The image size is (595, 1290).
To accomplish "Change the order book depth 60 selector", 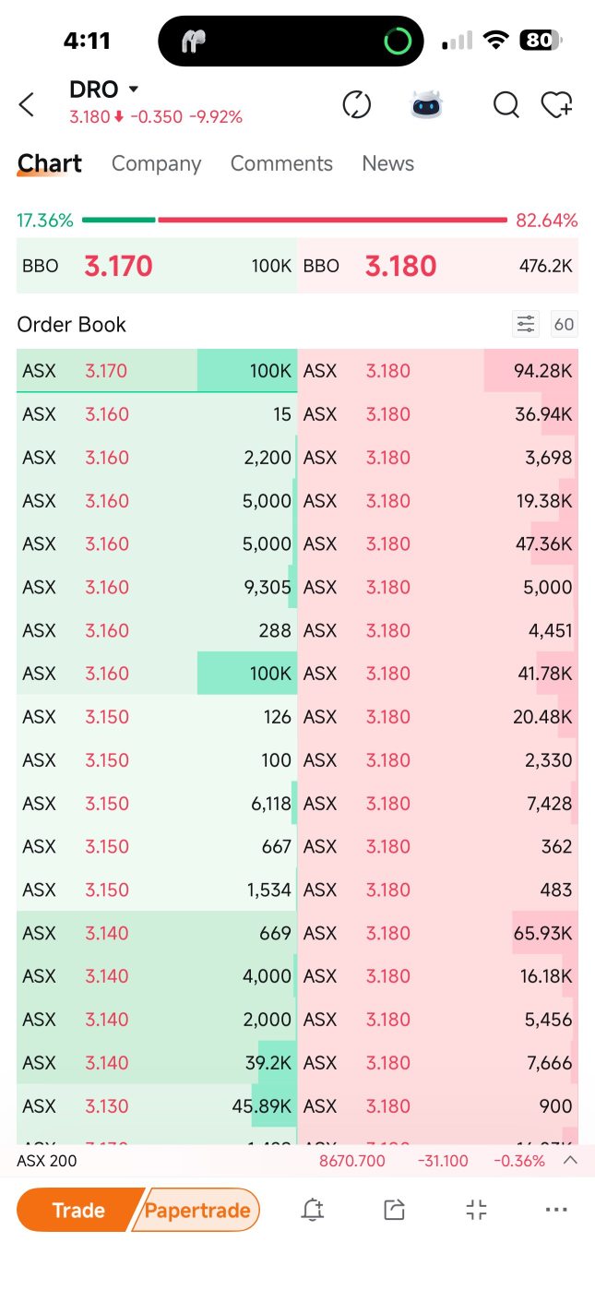I will (564, 324).
